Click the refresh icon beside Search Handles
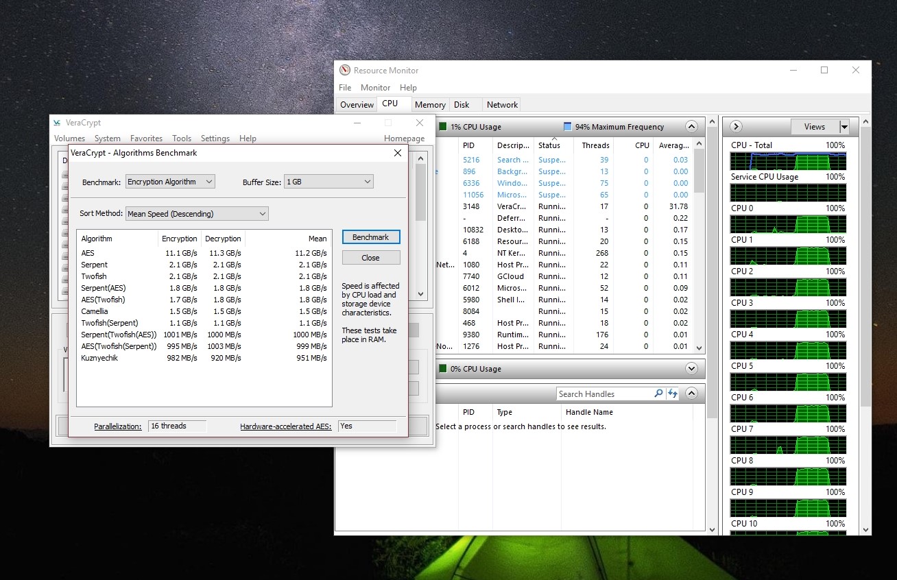Image resolution: width=897 pixels, height=580 pixels. [x=673, y=394]
